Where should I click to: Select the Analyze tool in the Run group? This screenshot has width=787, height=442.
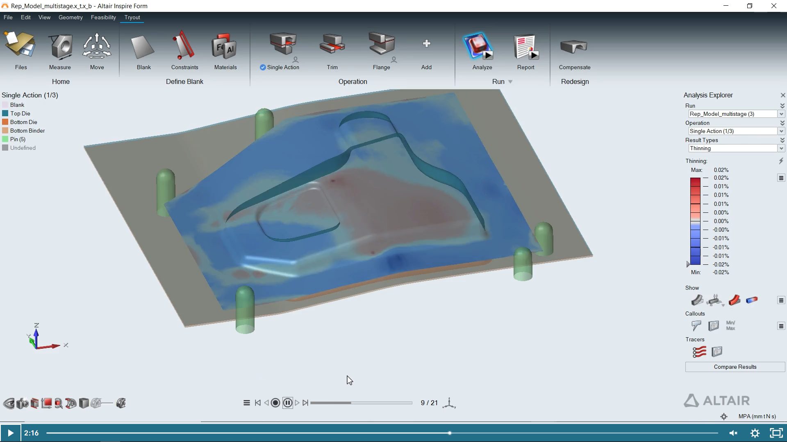click(482, 49)
